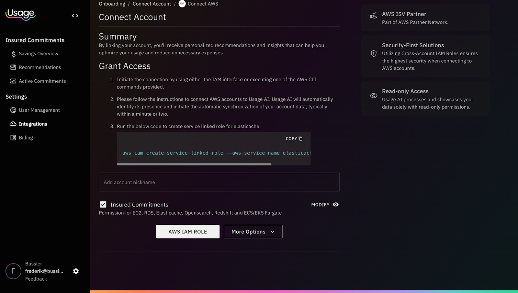Click the Security-First Solutions card title
This screenshot has height=293, width=518.
click(413, 45)
